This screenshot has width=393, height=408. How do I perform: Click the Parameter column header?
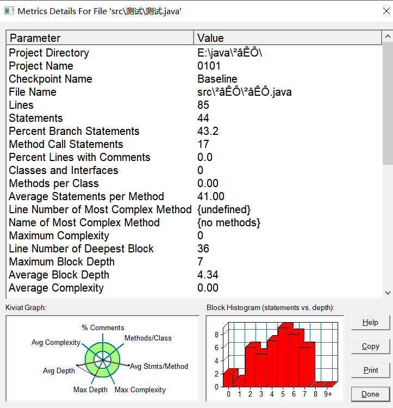(x=100, y=38)
